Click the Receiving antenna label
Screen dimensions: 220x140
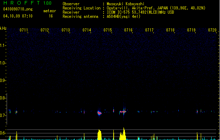(x=80, y=16)
